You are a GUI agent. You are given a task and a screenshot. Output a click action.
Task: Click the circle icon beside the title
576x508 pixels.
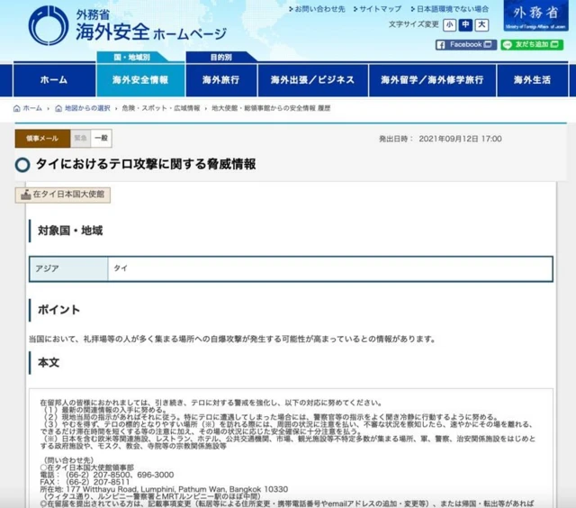click(x=22, y=165)
